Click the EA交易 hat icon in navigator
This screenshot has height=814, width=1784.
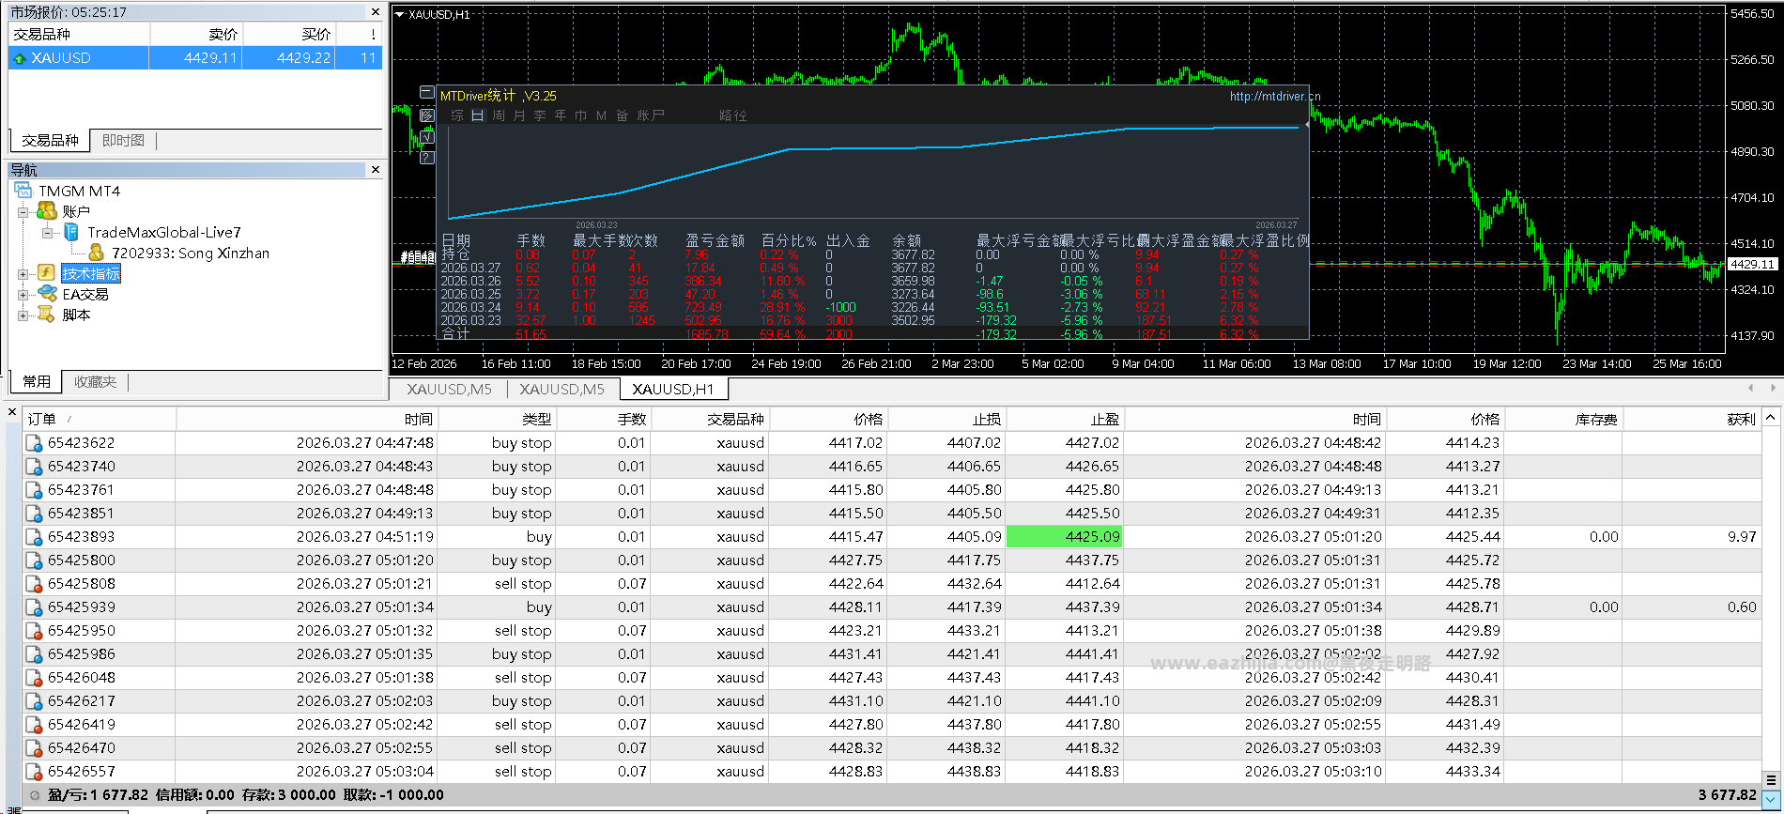pyautogui.click(x=47, y=294)
